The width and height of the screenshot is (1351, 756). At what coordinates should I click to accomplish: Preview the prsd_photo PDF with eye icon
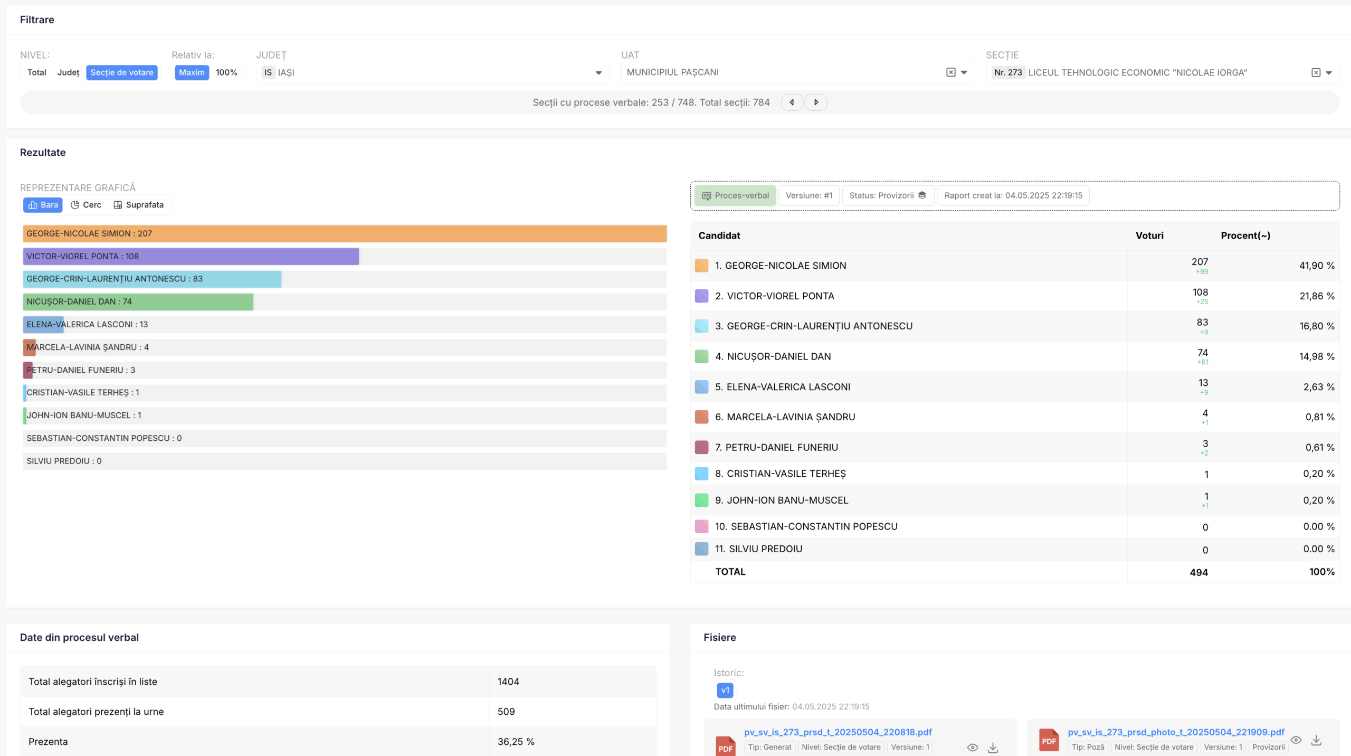(1296, 740)
